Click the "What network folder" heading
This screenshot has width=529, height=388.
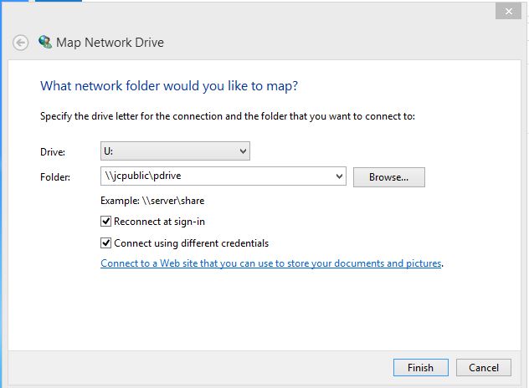tap(169, 86)
